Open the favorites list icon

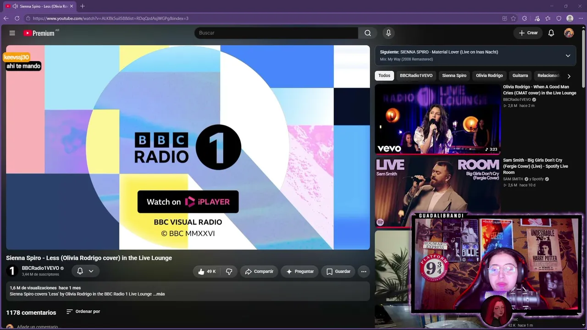pyautogui.click(x=548, y=18)
